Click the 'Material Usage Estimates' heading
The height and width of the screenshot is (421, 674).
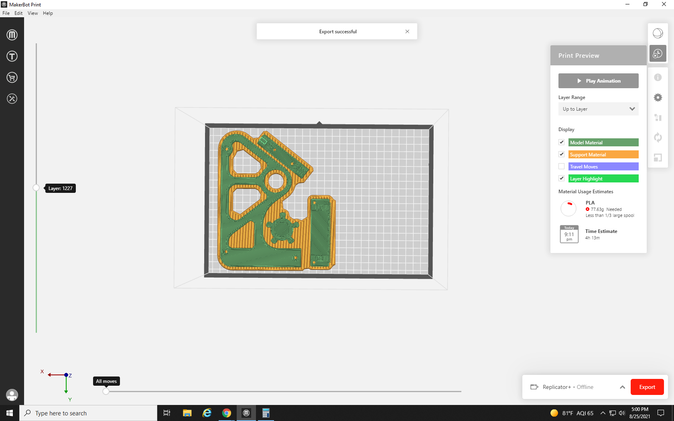pos(586,192)
